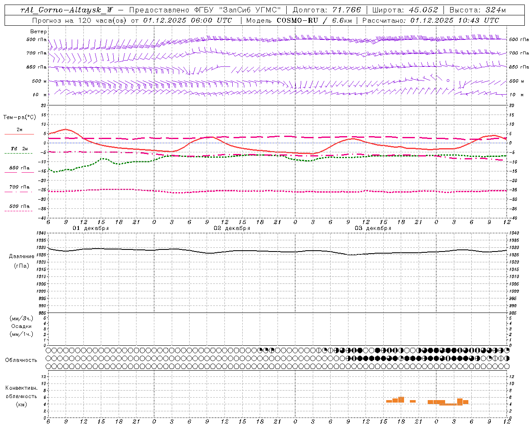Viewport: 531px width, 425px height.
Task: Click the circle wind symbol at 500 м level
Action: (x=448, y=81)
